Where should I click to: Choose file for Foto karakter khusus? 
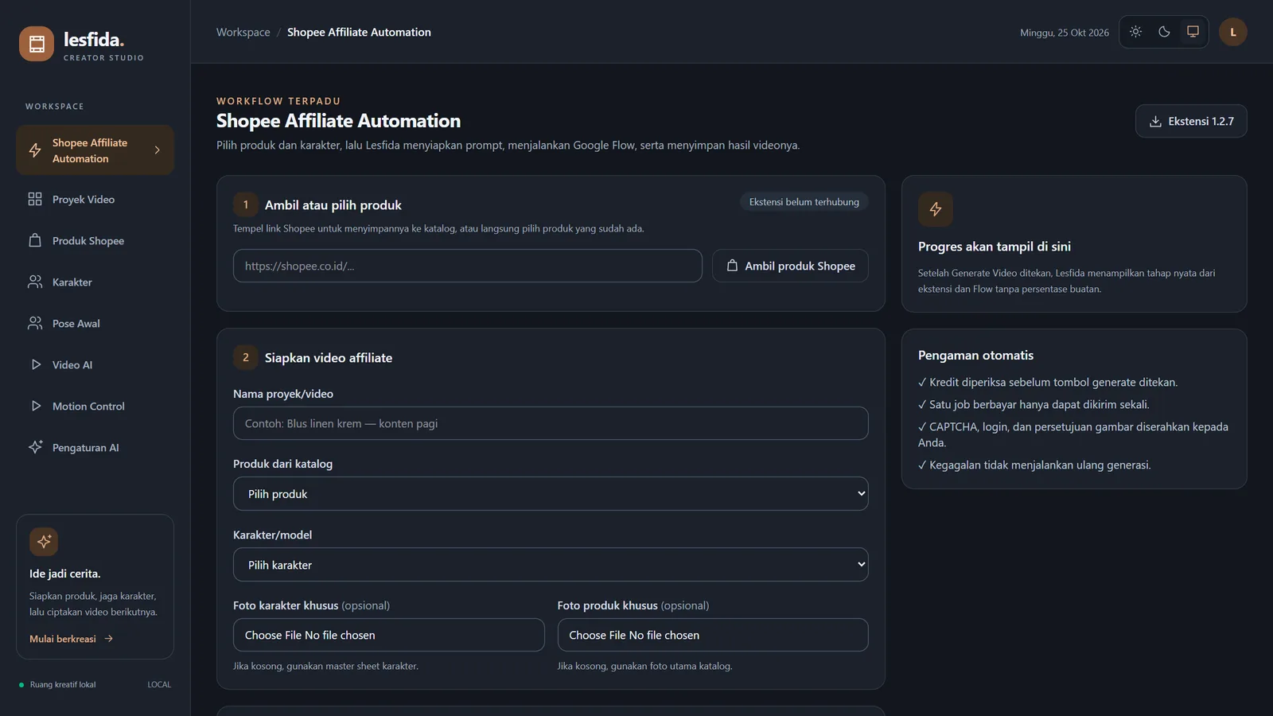[389, 635]
